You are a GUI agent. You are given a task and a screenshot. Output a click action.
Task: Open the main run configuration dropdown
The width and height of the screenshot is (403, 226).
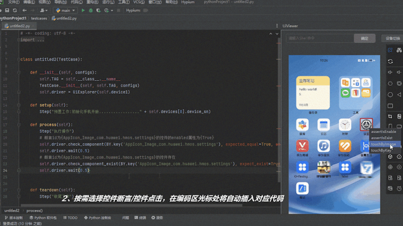pos(65,11)
